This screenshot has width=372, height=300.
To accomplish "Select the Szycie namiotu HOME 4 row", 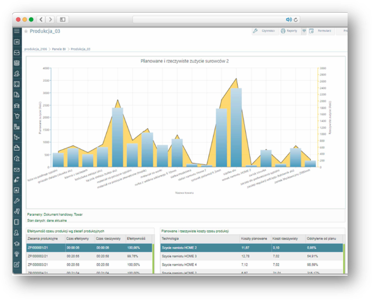I will tap(252, 265).
